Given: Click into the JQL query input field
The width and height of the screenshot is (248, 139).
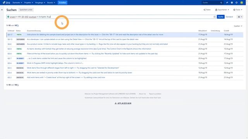Looking at the screenshot, I should coord(111,17).
